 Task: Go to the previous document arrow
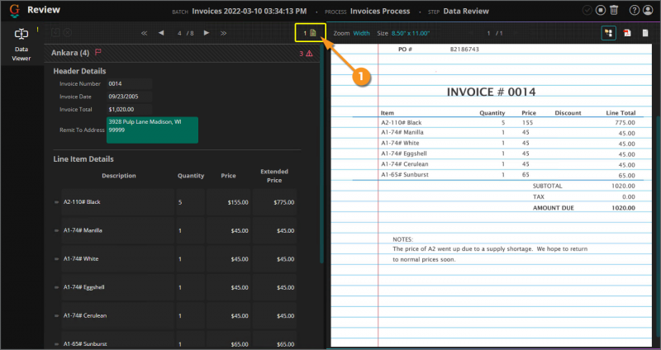click(x=160, y=33)
